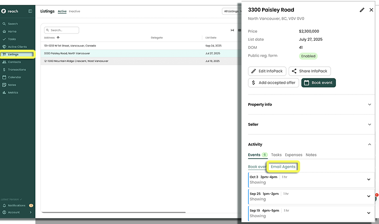Click the pencil edit icon beside 3300 Paisley Road

(x=362, y=10)
